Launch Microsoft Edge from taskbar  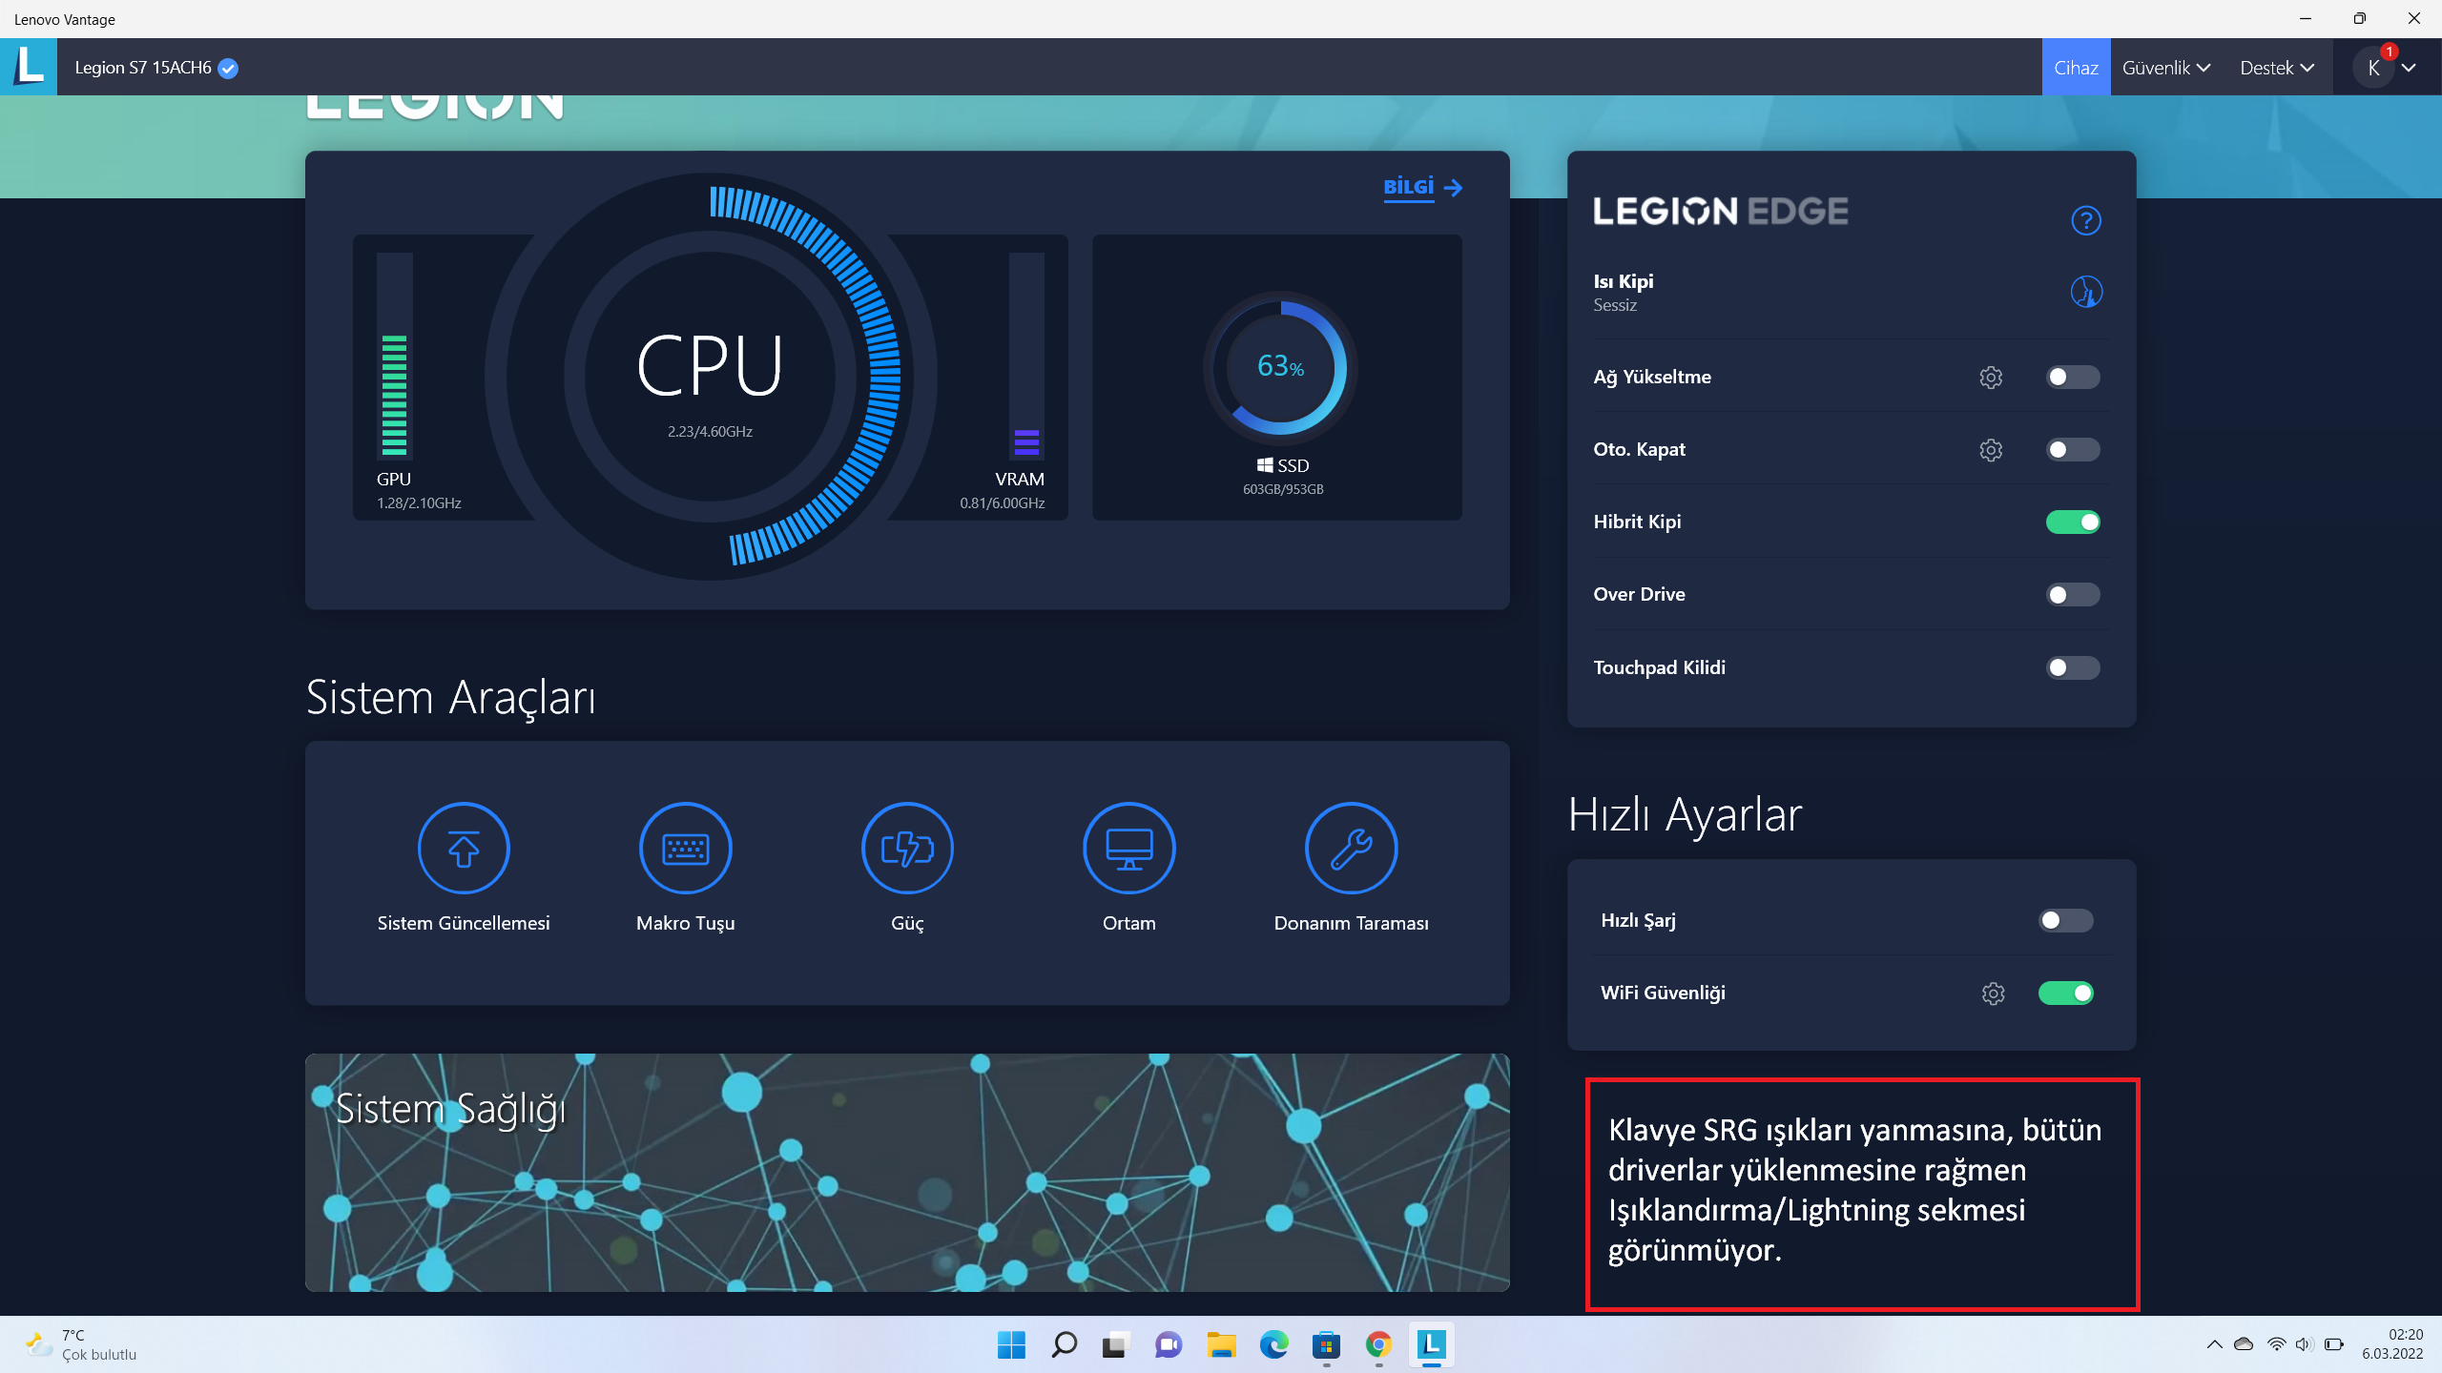click(x=1273, y=1344)
